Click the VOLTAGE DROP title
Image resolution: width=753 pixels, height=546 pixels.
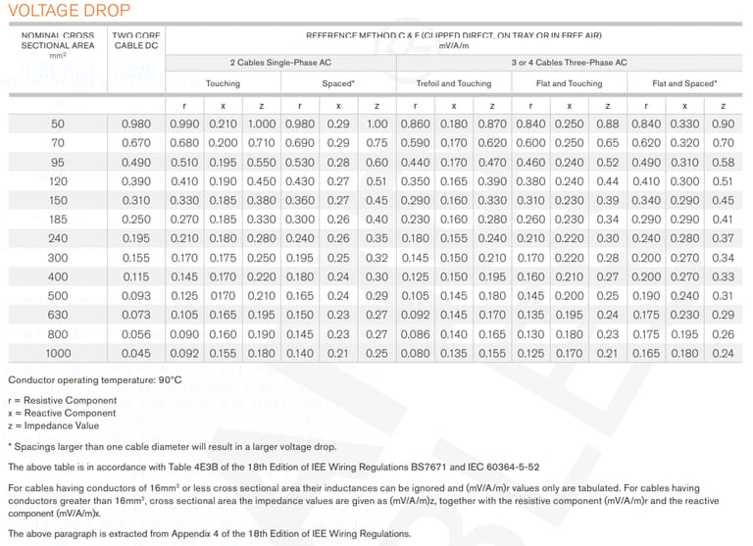click(66, 12)
